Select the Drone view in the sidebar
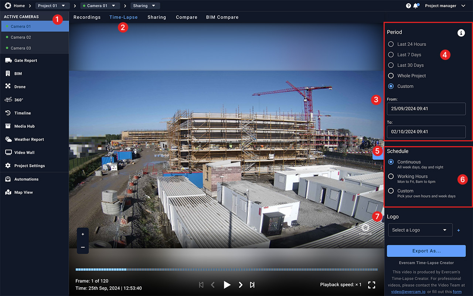473x296 pixels. (19, 86)
